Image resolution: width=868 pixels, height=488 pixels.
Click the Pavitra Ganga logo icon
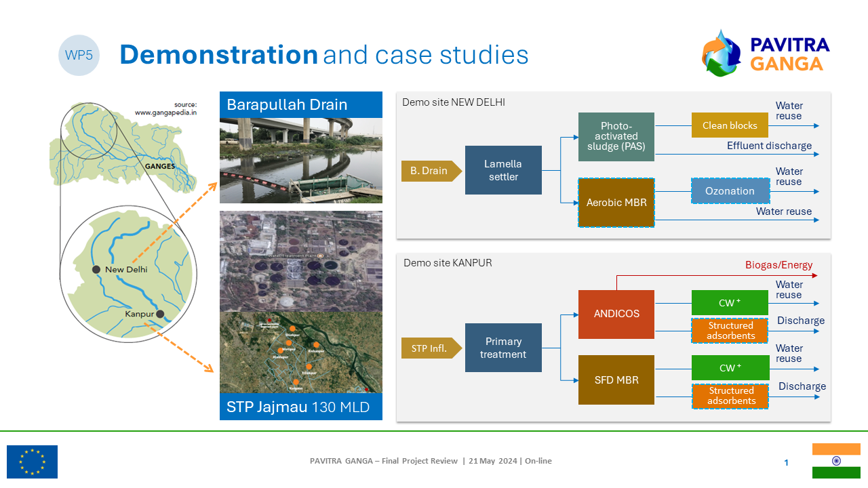[x=722, y=53]
